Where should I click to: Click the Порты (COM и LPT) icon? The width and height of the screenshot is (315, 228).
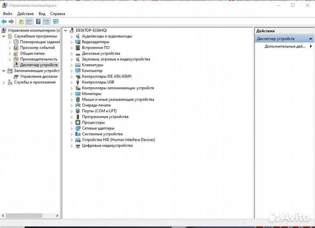coord(78,111)
